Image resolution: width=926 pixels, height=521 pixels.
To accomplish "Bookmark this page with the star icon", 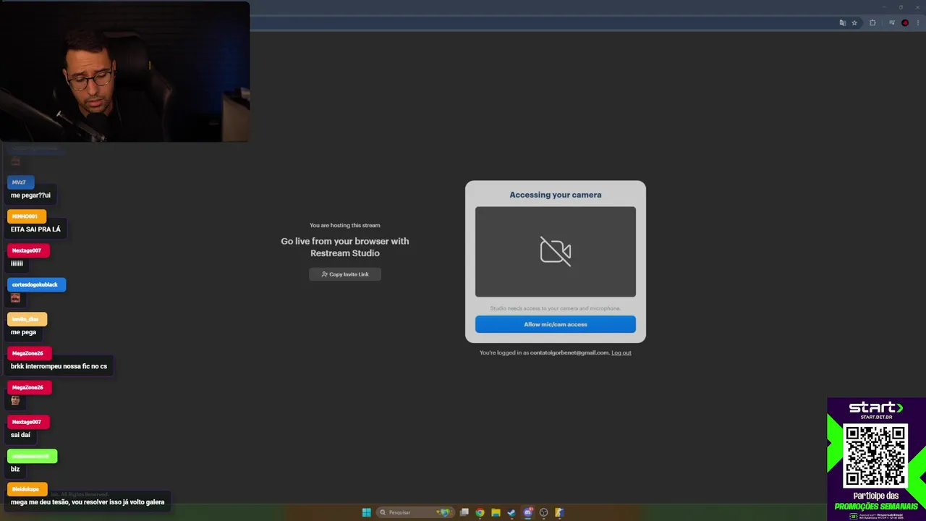I will pos(854,23).
